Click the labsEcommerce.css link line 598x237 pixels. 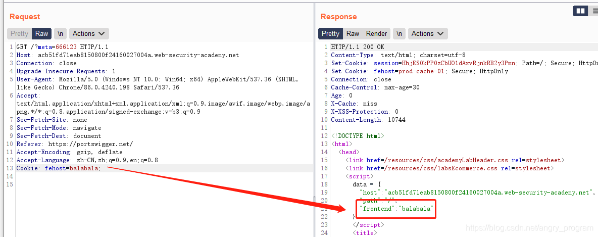[x=450, y=168]
